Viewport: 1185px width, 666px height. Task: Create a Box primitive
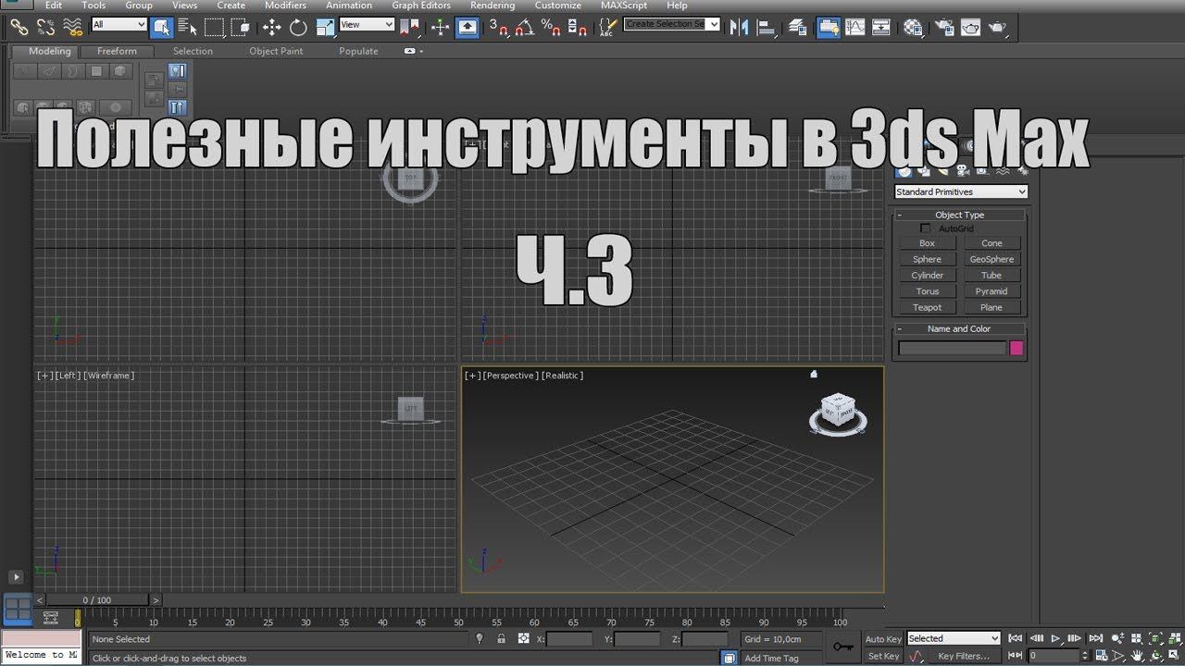tap(927, 243)
